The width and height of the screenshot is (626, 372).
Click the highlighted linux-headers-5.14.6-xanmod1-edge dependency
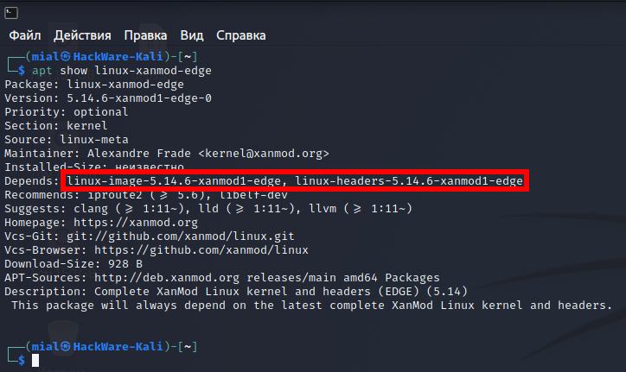tap(409, 181)
